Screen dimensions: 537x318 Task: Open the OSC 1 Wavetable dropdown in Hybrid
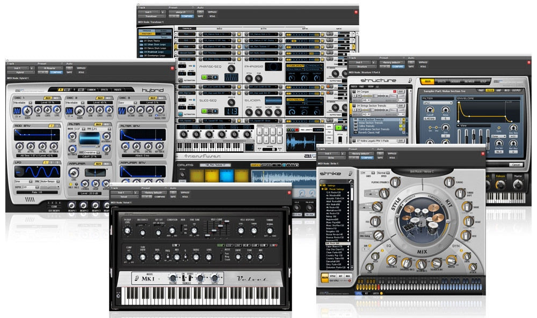coord(22,102)
